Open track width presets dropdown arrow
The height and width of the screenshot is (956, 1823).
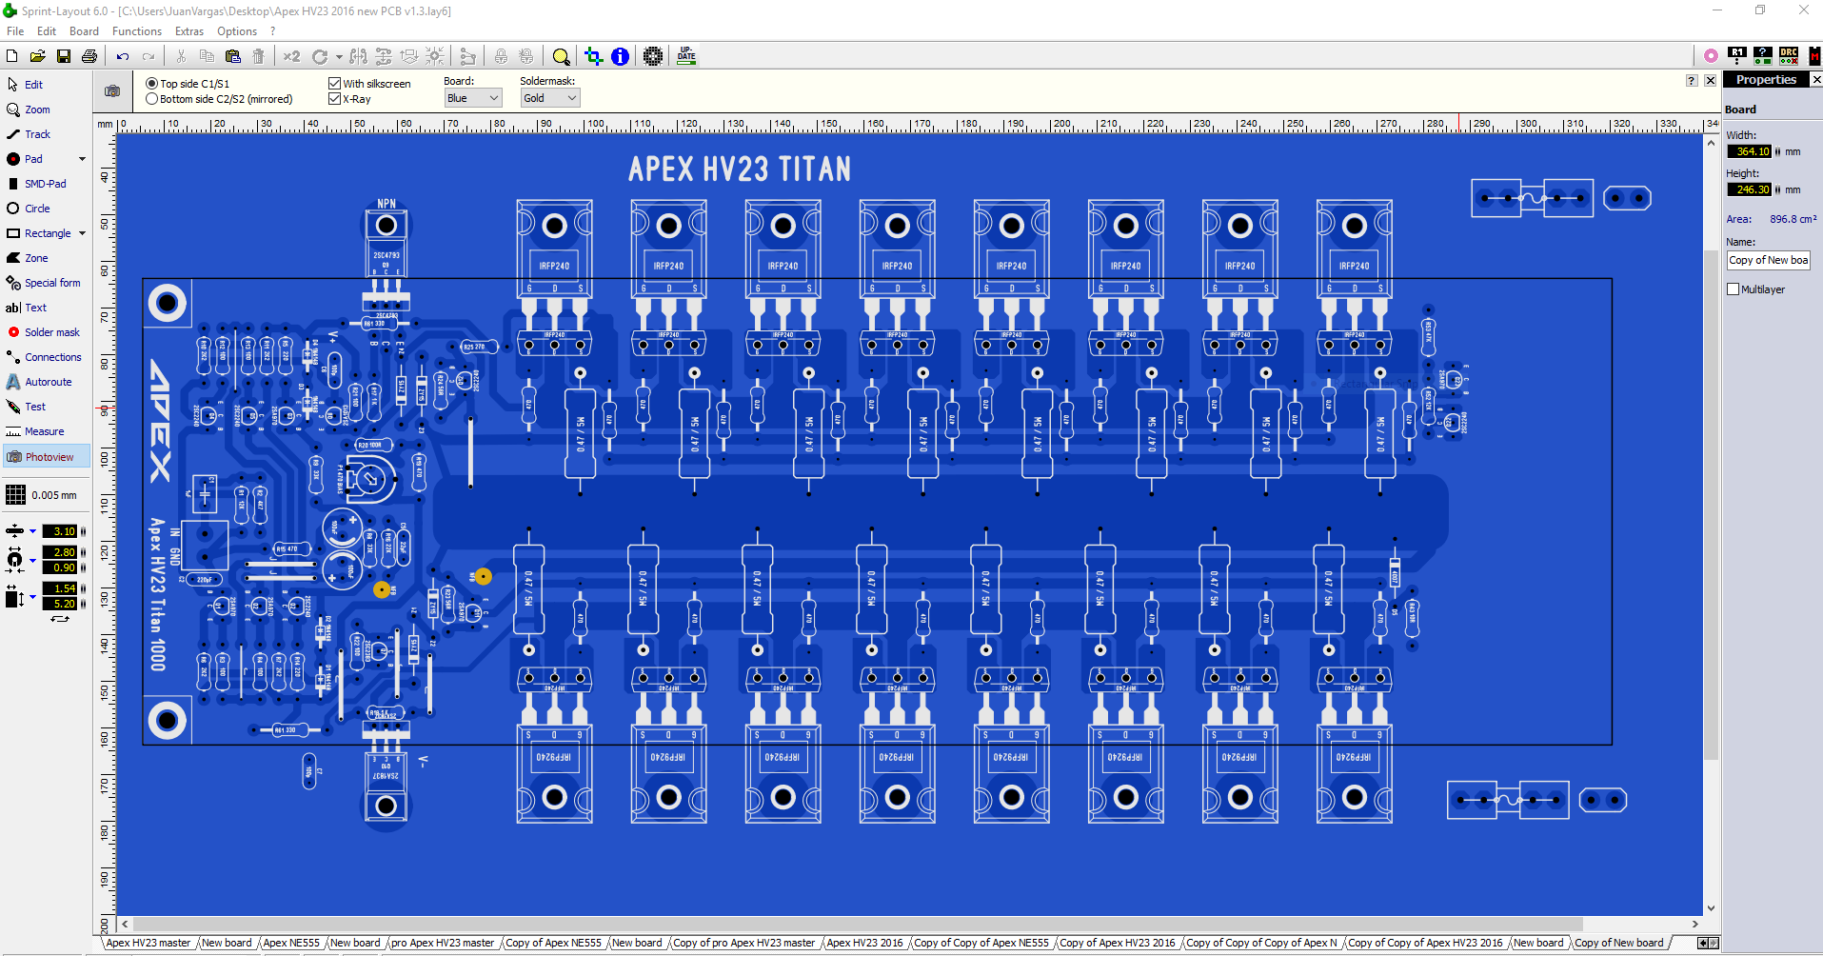pyautogui.click(x=32, y=531)
